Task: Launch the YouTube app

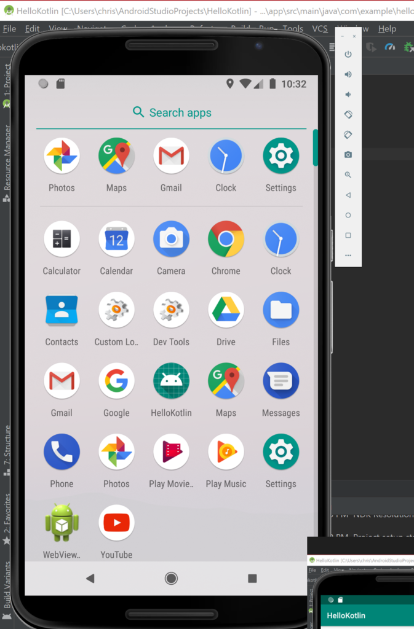Action: point(116,523)
